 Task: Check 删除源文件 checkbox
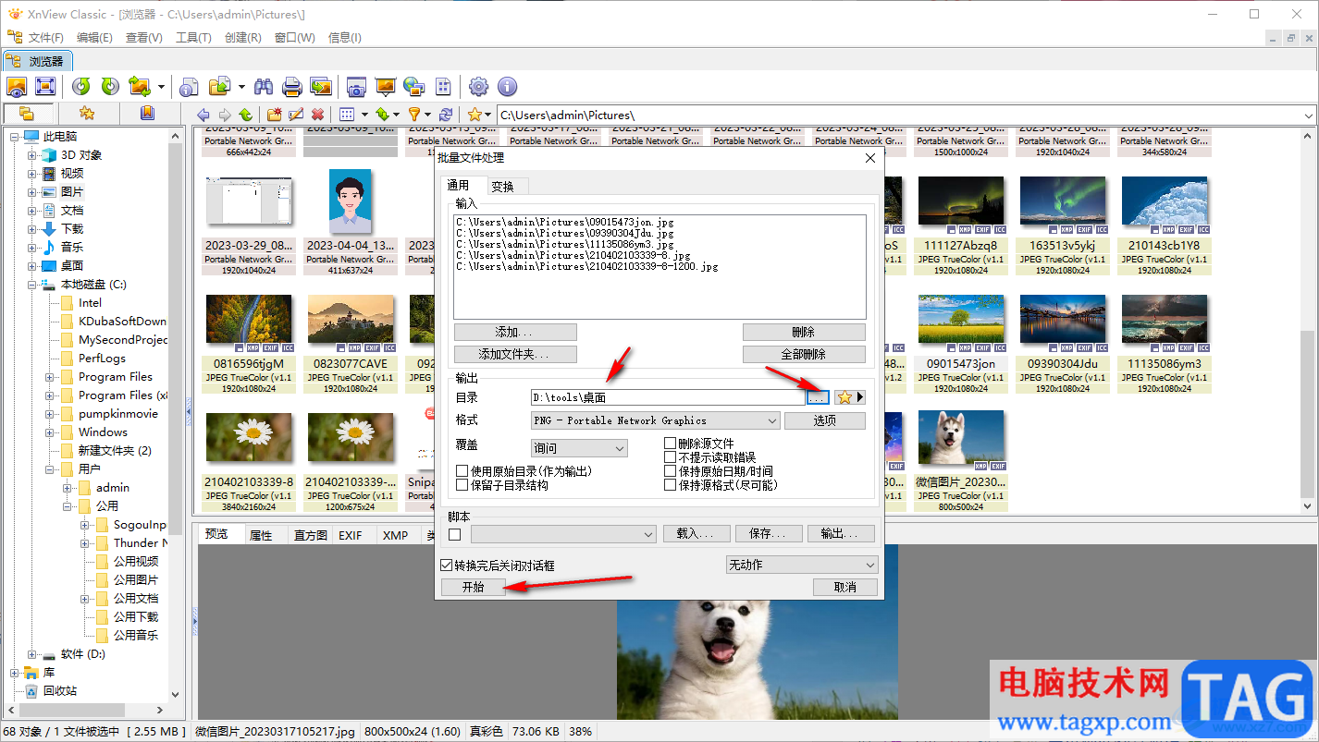pyautogui.click(x=671, y=444)
